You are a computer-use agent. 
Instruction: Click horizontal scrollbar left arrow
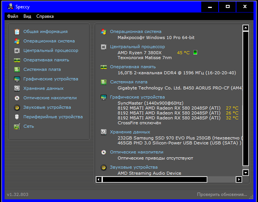[x=99, y=179]
